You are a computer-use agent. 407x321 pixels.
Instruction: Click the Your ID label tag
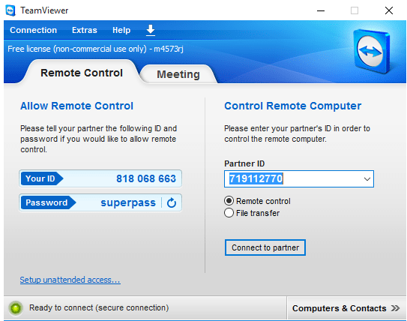[x=42, y=178]
